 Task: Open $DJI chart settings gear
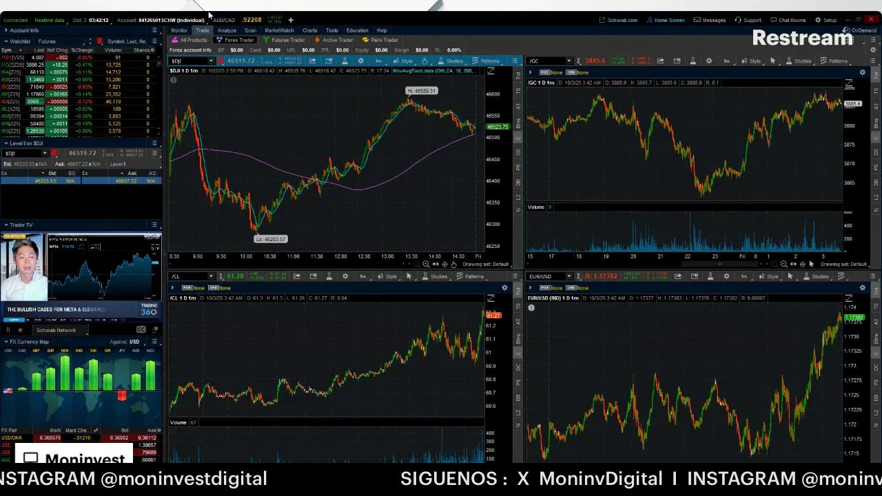(x=360, y=61)
